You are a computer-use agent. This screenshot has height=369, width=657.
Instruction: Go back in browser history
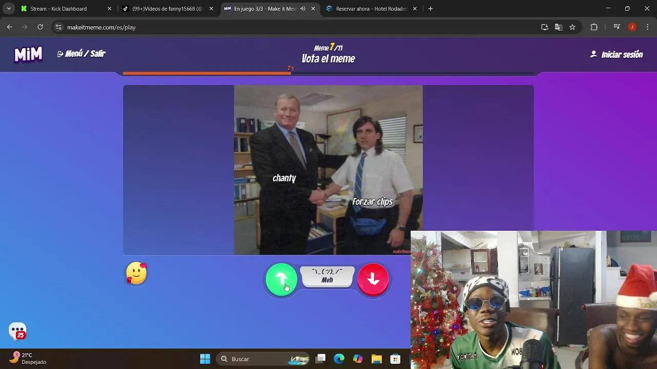click(x=9, y=27)
